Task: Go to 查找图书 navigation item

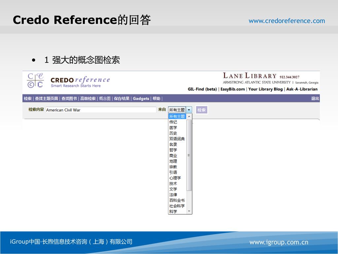Action: coord(69,99)
